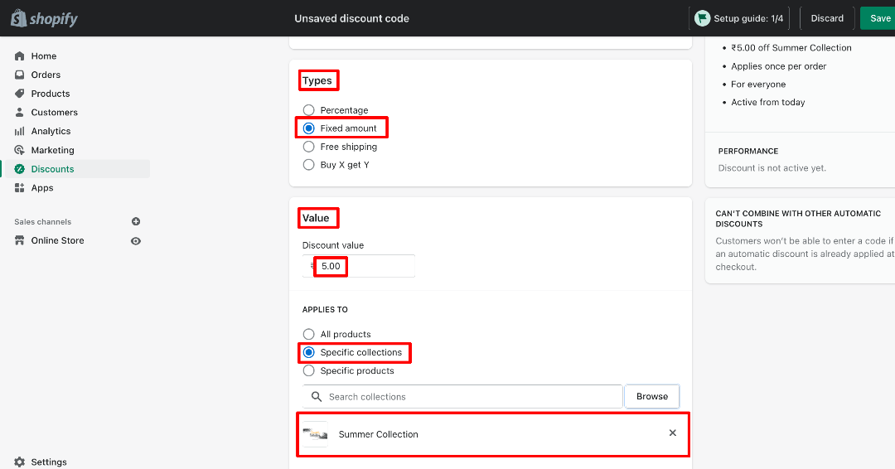Open Home in the sidebar
The height and width of the screenshot is (469, 895).
click(x=43, y=56)
